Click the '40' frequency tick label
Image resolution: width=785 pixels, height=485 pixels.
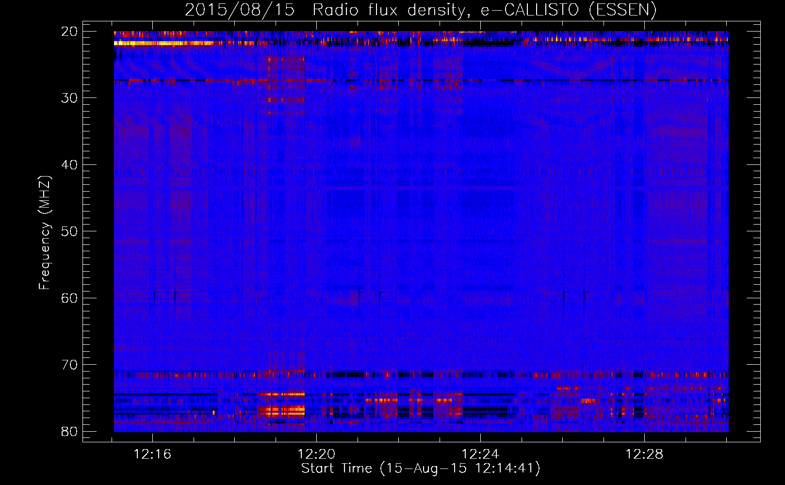[69, 165]
